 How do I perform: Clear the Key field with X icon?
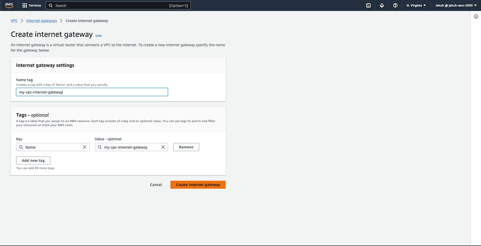coord(85,148)
